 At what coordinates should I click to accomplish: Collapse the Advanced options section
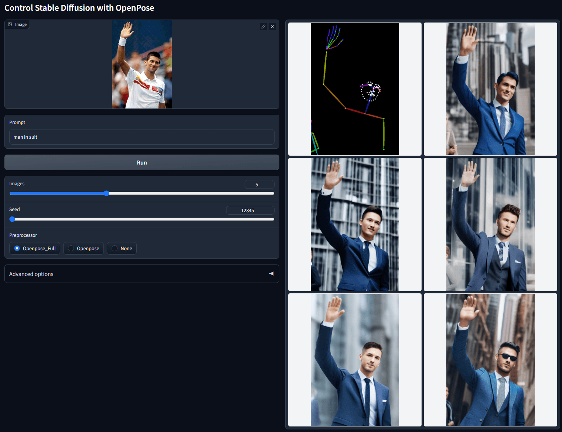[x=272, y=274]
